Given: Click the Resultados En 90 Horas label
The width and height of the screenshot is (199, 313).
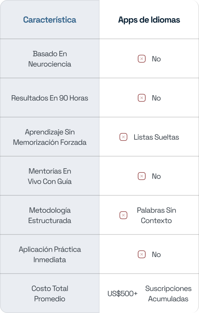Looking at the screenshot, I should pyautogui.click(x=49, y=98).
